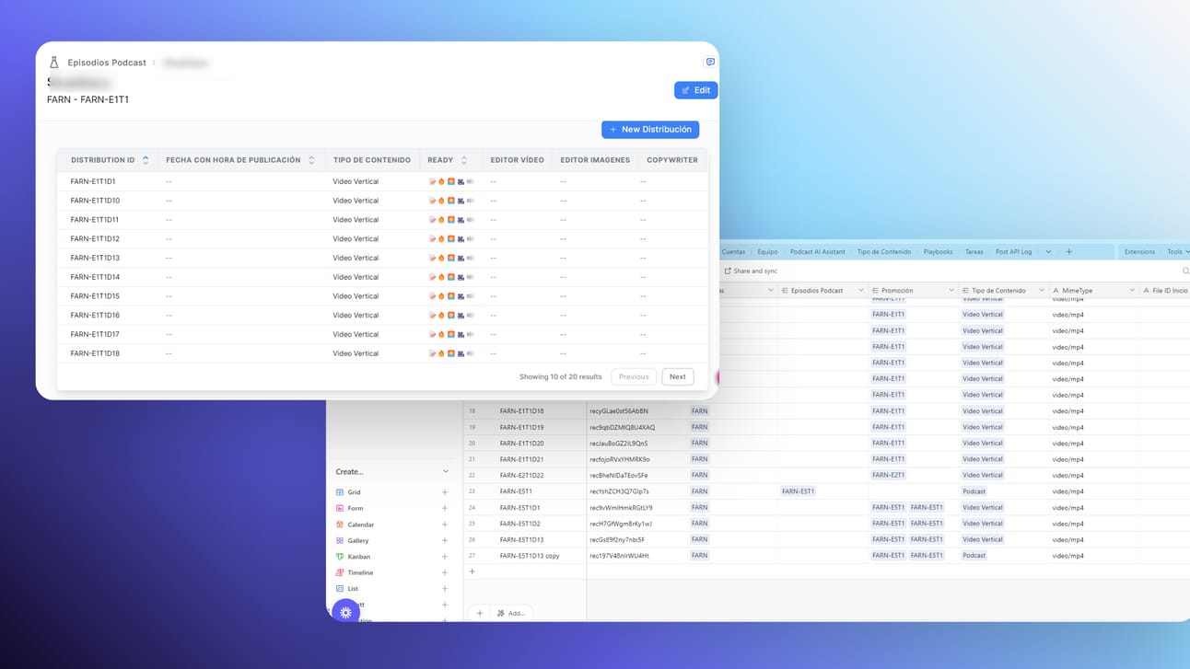Expand hidden tables chevron after Post API Log
The width and height of the screenshot is (1190, 669).
click(1048, 251)
